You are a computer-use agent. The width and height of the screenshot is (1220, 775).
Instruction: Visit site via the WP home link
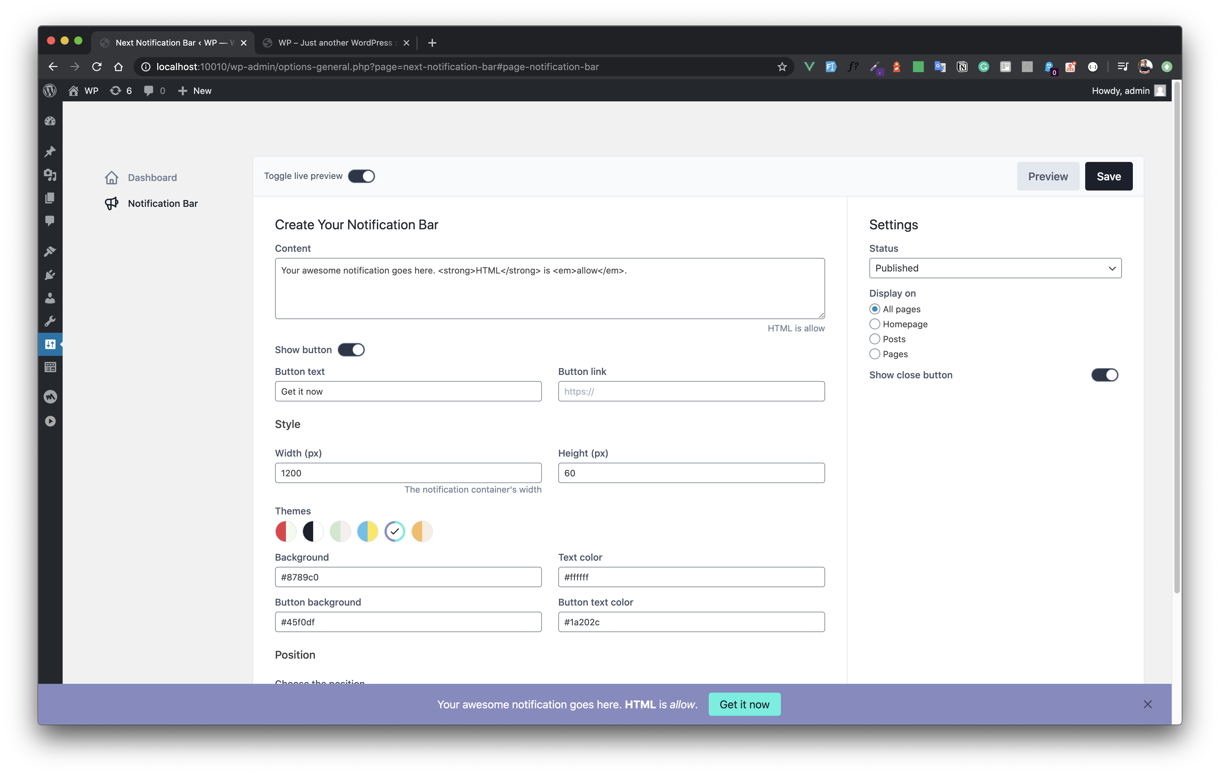pyautogui.click(x=84, y=90)
